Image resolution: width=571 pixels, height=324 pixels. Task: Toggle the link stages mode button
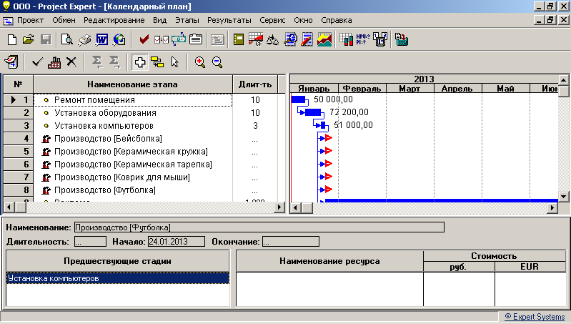pos(157,62)
